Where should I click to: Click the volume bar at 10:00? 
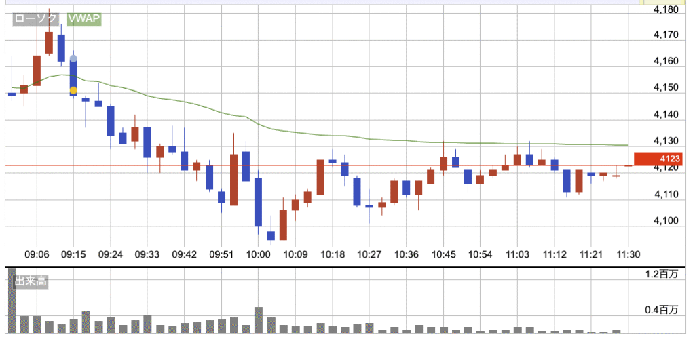(x=258, y=320)
